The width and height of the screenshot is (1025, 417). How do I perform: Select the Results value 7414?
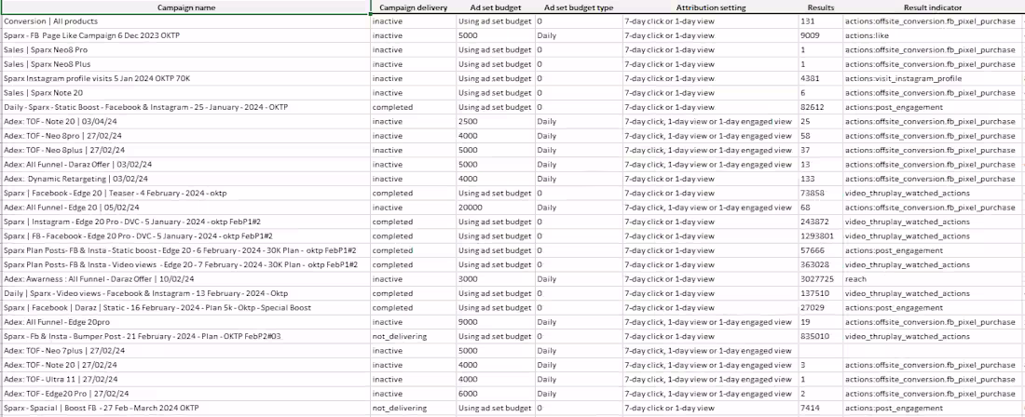[x=820, y=408]
